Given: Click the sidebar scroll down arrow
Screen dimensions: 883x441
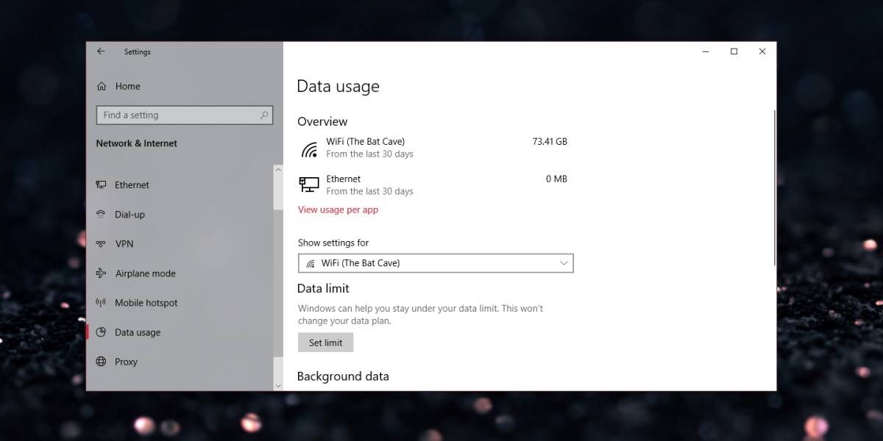Looking at the screenshot, I should coord(278,385).
